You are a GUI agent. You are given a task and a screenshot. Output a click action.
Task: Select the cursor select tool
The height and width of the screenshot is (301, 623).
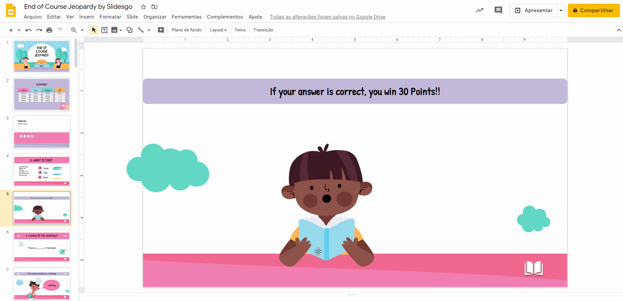click(x=94, y=30)
